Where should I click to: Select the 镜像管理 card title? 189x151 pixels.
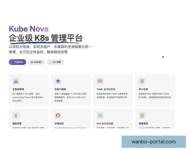(143, 123)
